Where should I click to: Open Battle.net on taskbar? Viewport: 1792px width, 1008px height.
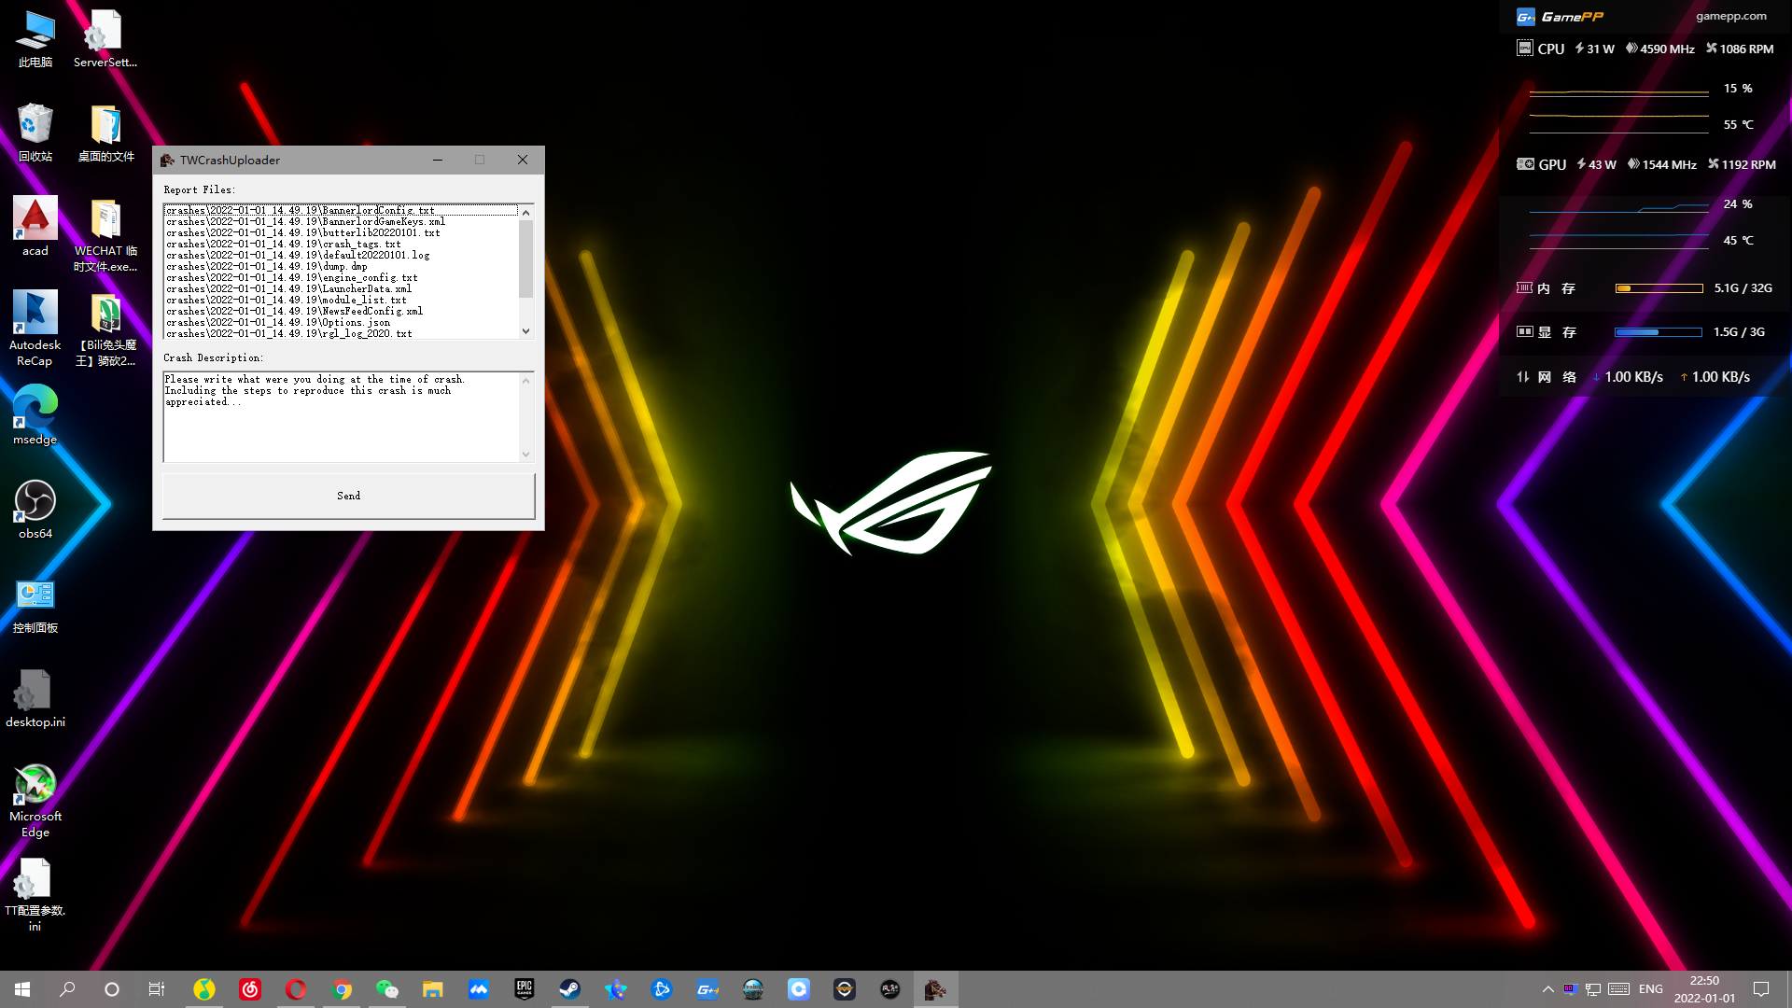(x=662, y=989)
